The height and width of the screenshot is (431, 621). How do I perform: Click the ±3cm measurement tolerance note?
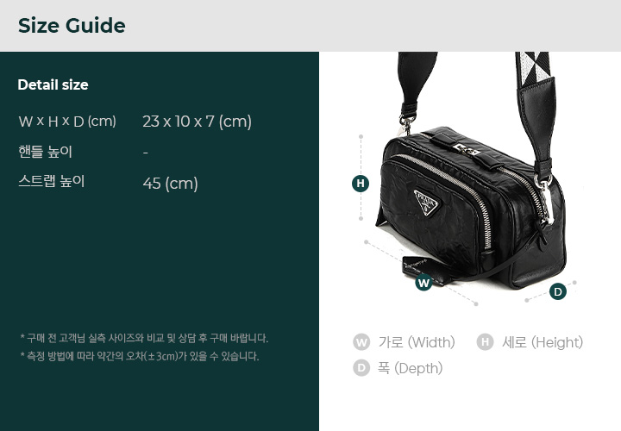pyautogui.click(x=140, y=356)
